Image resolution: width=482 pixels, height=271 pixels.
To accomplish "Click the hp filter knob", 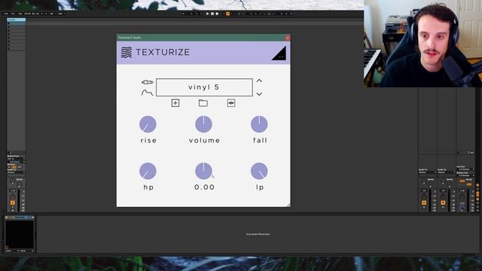I will coord(148,171).
